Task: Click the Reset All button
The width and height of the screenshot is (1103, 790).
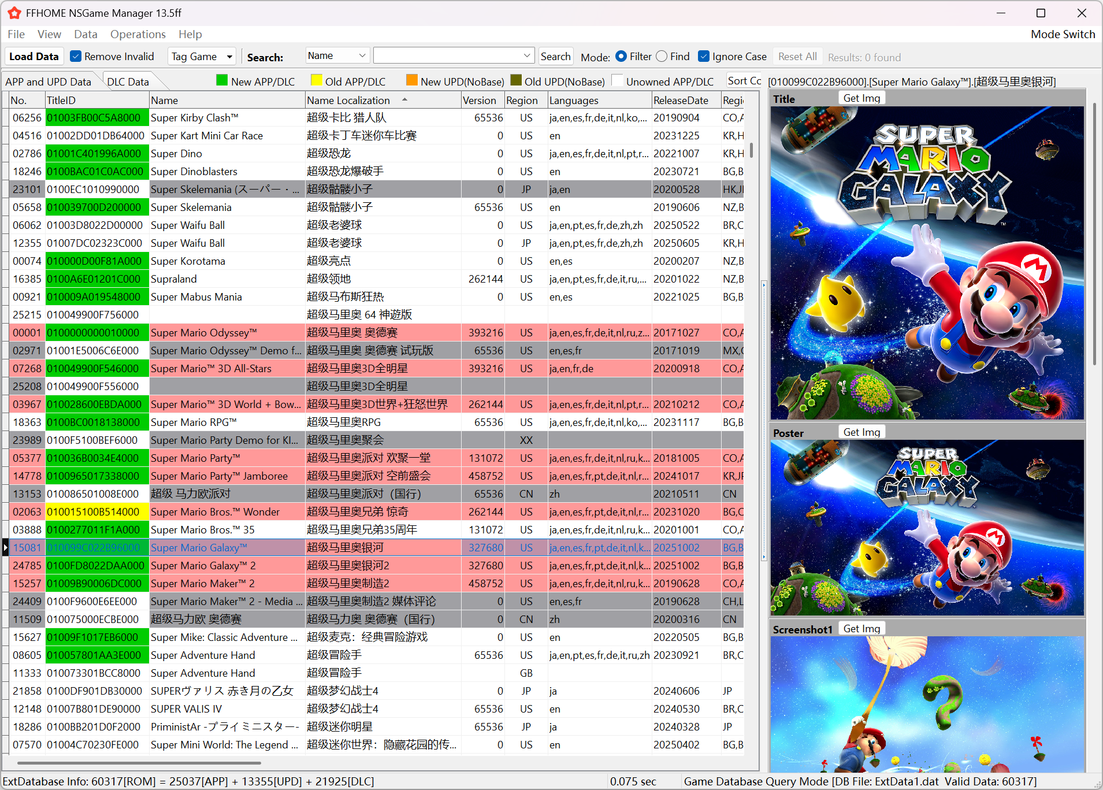Action: tap(797, 56)
